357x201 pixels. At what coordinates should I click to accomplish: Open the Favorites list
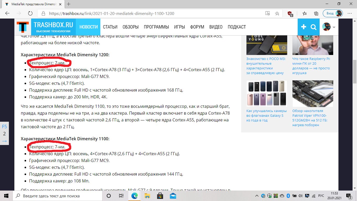pyautogui.click(x=305, y=13)
